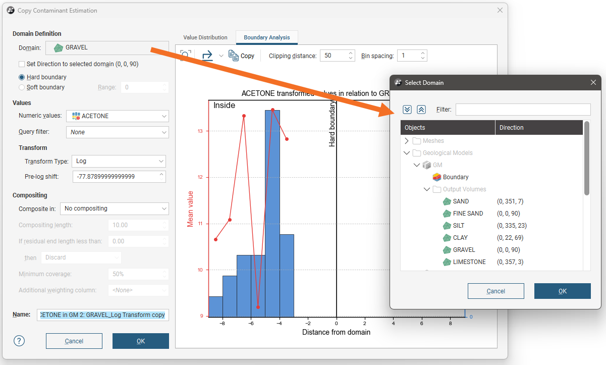
Task: Enable Set Direction to selected domain checkbox
Action: coord(22,64)
